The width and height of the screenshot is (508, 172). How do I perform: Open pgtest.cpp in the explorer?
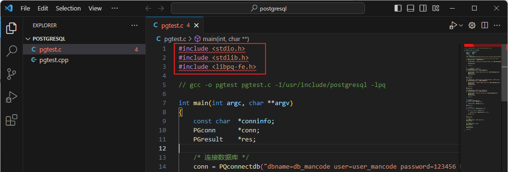54,60
